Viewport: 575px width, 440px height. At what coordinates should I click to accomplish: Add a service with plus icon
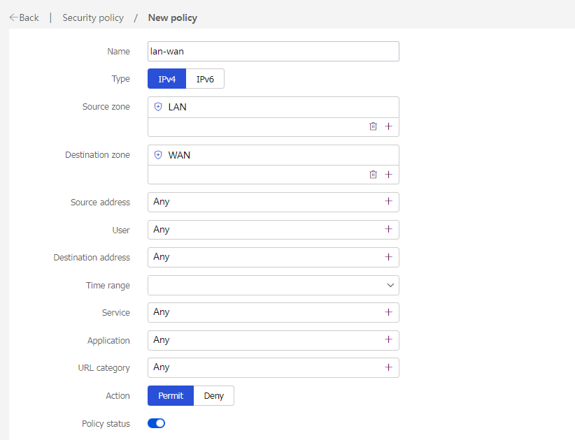pos(388,312)
